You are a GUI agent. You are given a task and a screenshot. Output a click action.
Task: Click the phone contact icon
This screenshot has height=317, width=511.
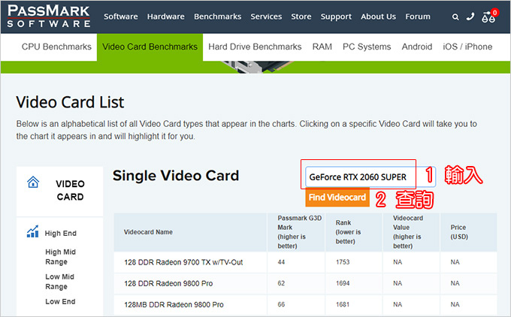point(470,17)
